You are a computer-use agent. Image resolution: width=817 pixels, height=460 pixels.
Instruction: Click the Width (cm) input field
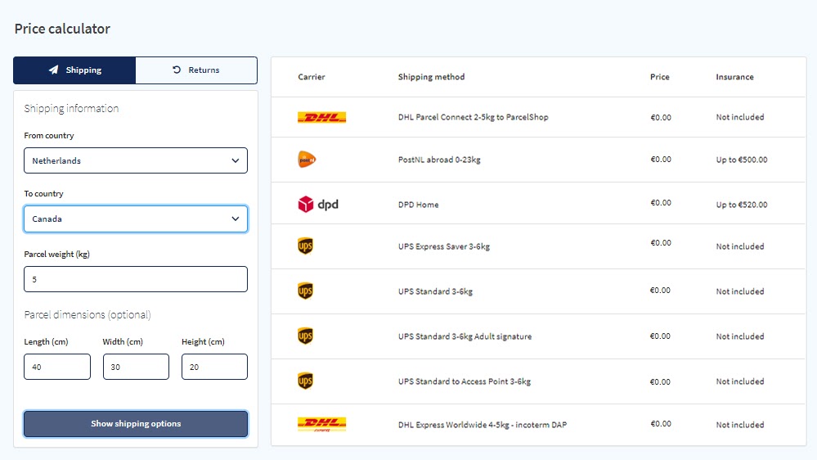click(136, 367)
